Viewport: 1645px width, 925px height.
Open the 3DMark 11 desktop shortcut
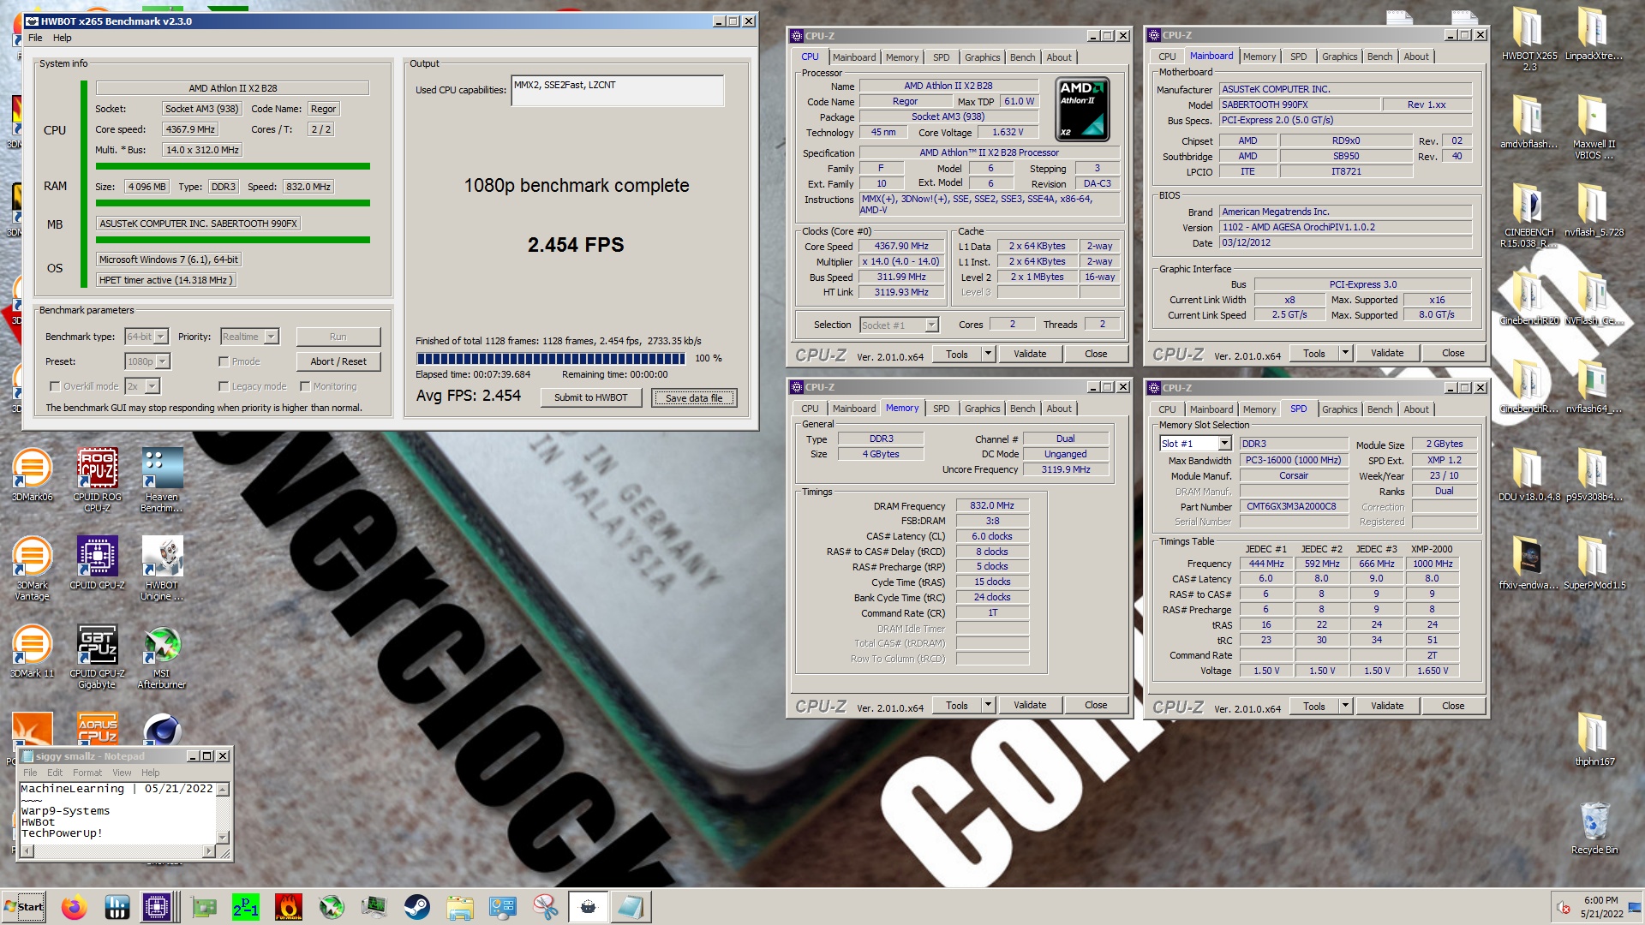(32, 650)
